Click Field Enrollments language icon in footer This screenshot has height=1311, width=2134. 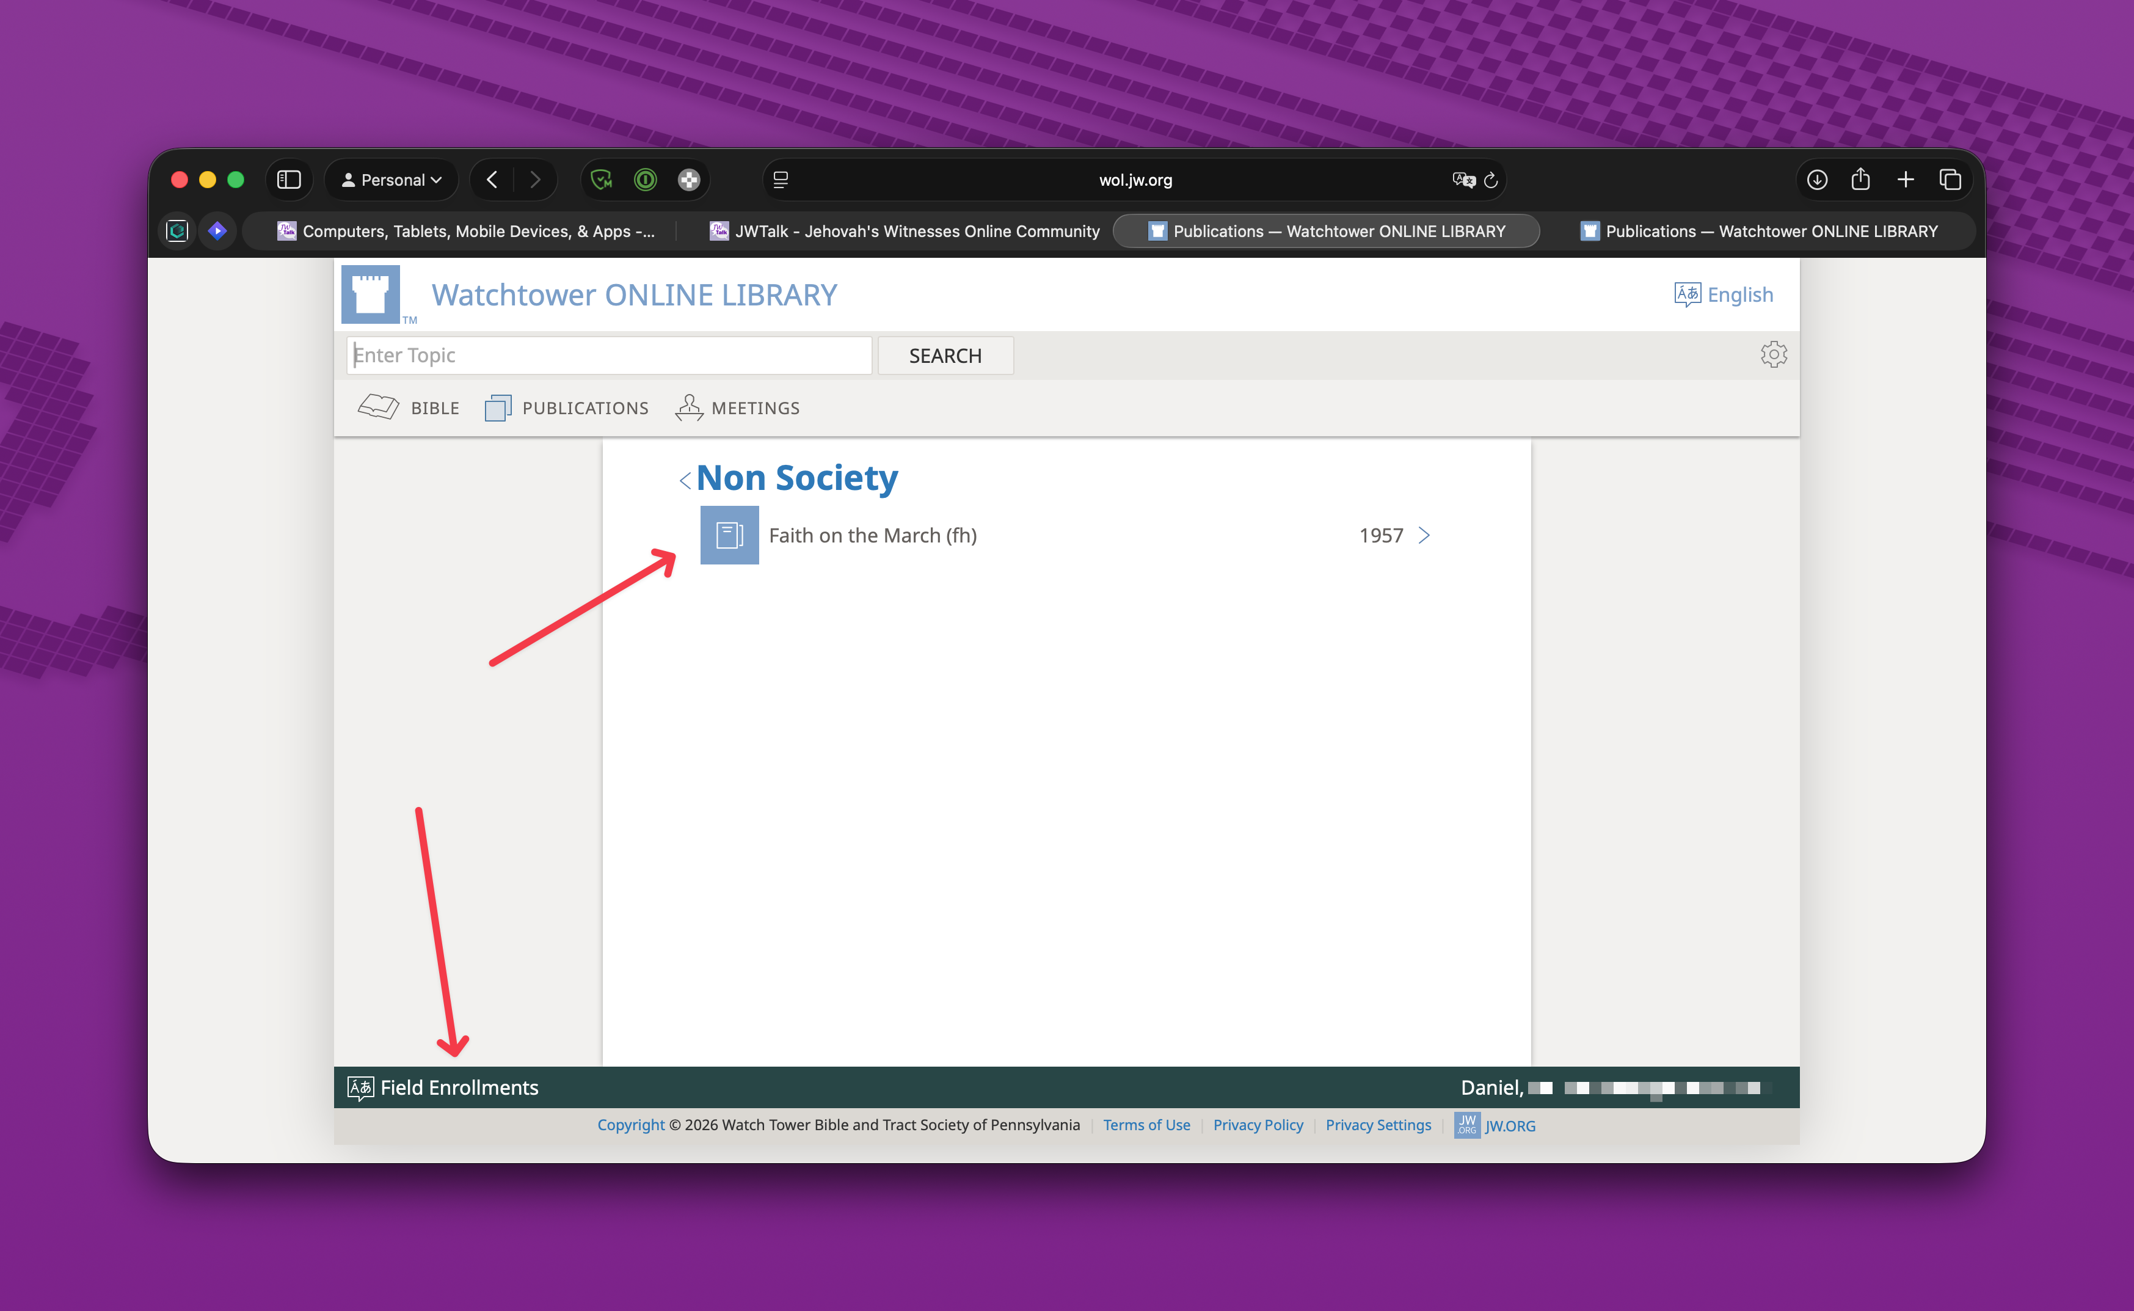click(360, 1087)
